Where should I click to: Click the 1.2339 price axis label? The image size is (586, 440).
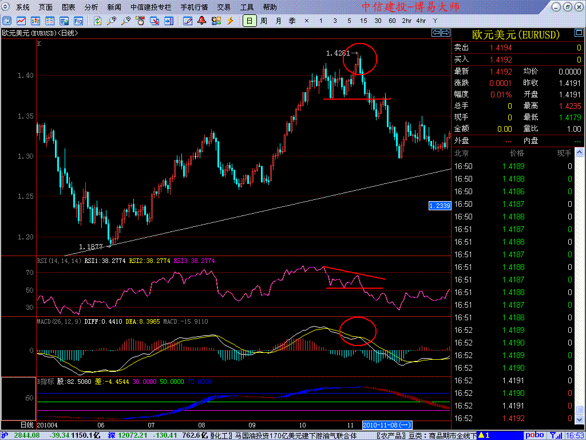pos(440,206)
